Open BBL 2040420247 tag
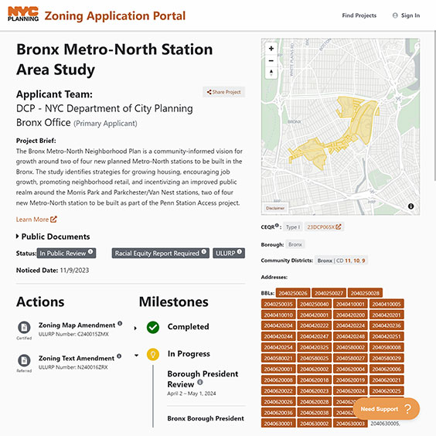This screenshot has width=436, height=436. [x=314, y=336]
